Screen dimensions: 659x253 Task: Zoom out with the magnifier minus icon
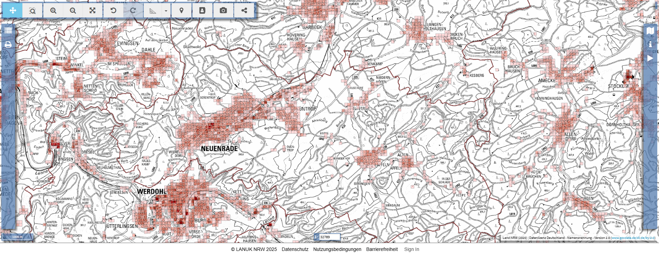[x=73, y=10]
